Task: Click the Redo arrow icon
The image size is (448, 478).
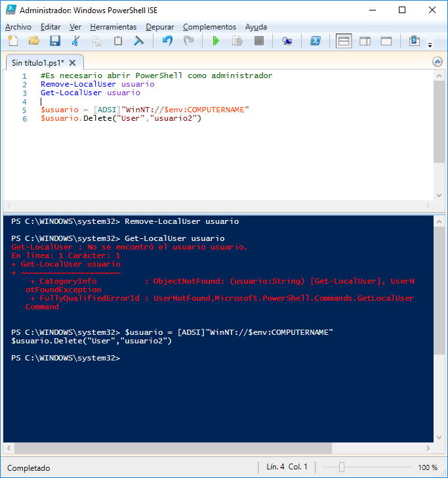Action: (188, 41)
